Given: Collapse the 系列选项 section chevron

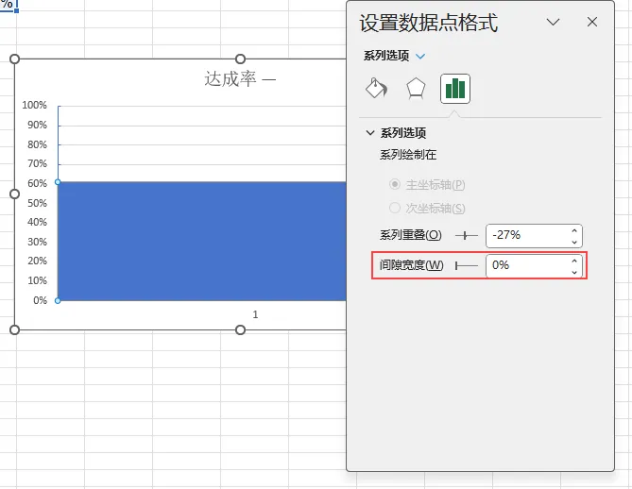Looking at the screenshot, I should pyautogui.click(x=369, y=132).
